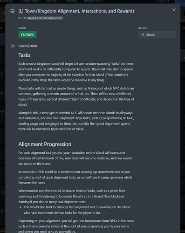The image size is (185, 233).
Task: Click the card icon beside the title
Action: coord(13,11)
